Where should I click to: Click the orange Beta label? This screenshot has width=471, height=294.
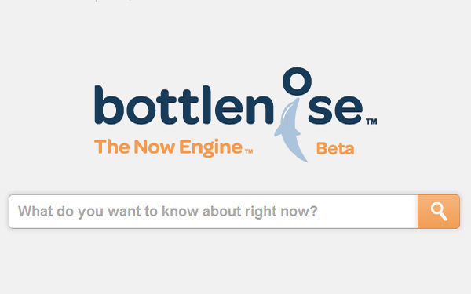click(335, 148)
